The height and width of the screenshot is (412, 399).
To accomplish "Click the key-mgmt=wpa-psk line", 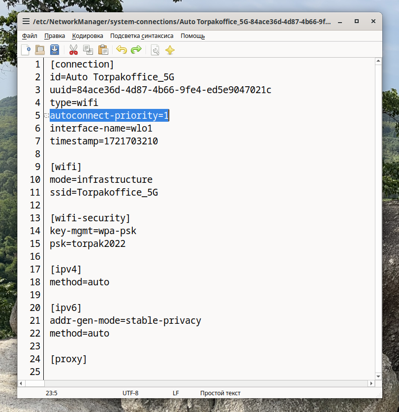I will click(x=93, y=231).
